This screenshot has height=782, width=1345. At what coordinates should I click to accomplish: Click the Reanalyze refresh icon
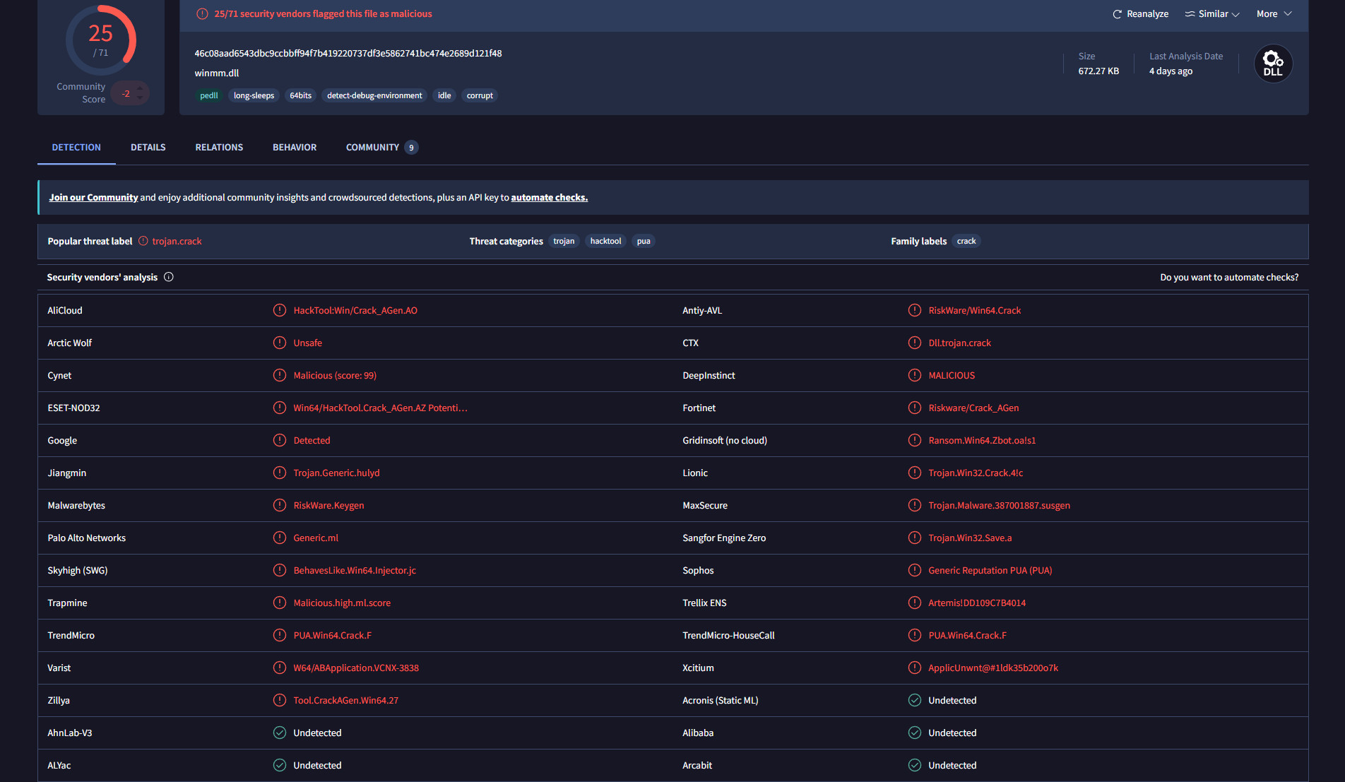pos(1117,14)
